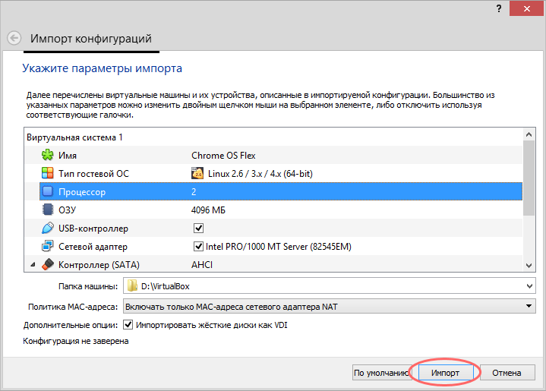The height and width of the screenshot is (391, 546).
Task: Select the Тип гостевой ОС row label
Action: click(x=93, y=173)
